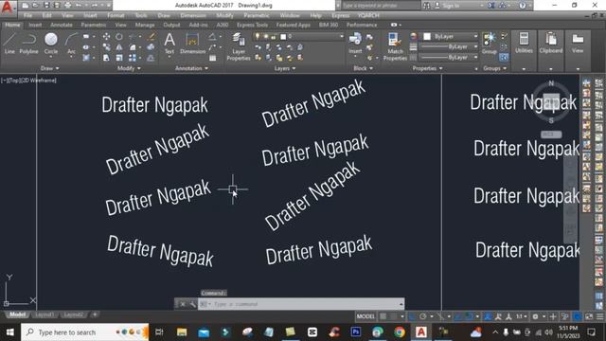Viewport: 606px width, 341px height.
Task: Click the Help question mark icon
Action: point(523,6)
